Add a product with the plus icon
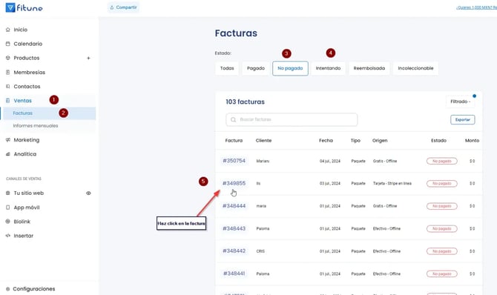The width and height of the screenshot is (497, 295). click(88, 58)
